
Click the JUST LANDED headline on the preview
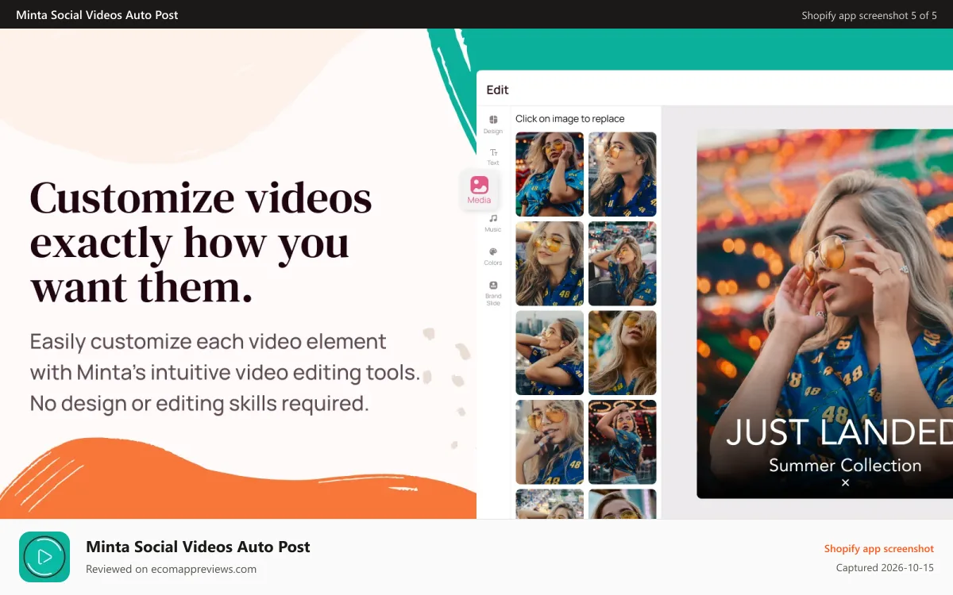tap(839, 433)
